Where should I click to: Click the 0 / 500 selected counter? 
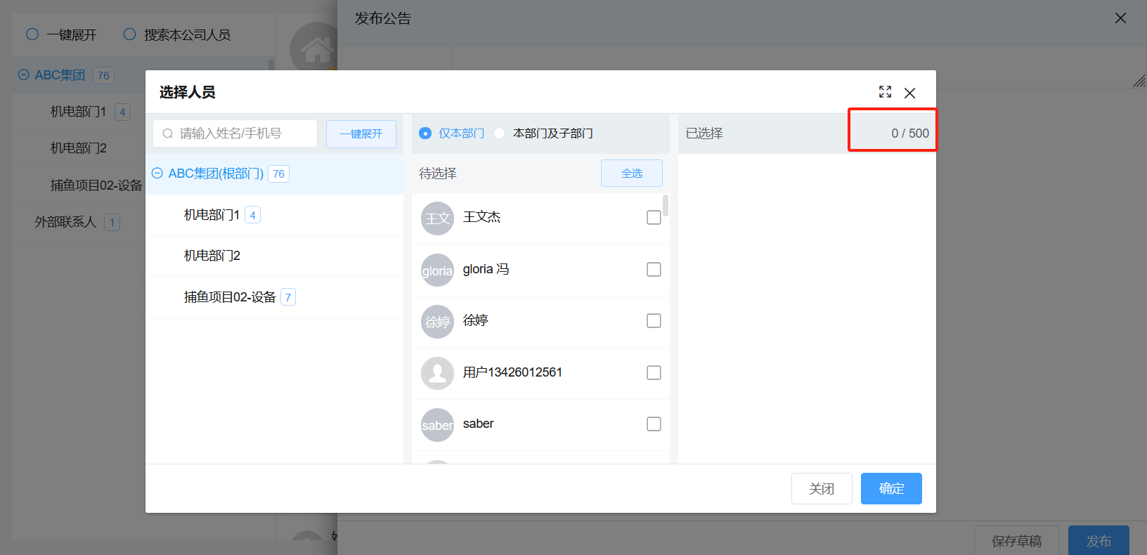tap(910, 133)
